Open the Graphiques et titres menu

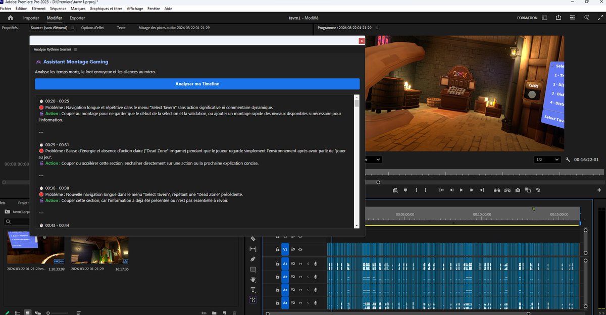[107, 9]
